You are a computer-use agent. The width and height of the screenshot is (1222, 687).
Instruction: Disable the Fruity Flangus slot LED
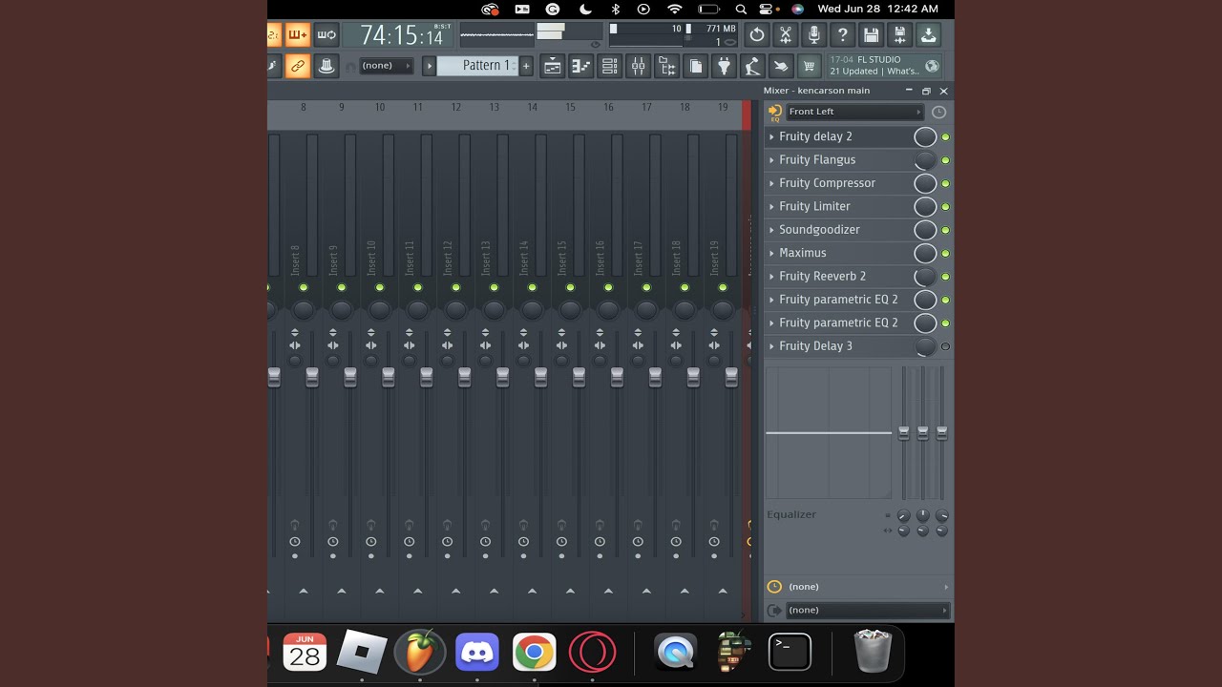[x=945, y=160]
